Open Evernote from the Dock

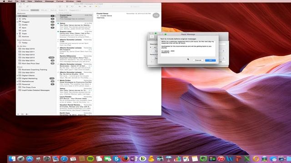click(203, 159)
